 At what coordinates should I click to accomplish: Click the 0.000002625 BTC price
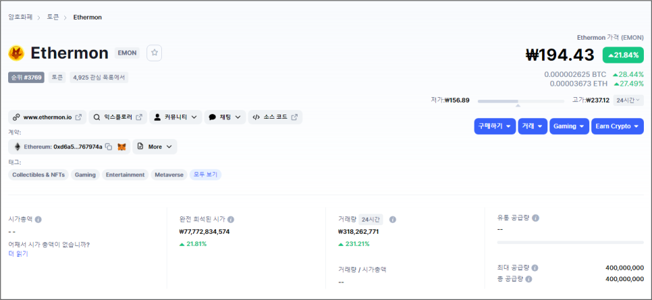pyautogui.click(x=575, y=74)
